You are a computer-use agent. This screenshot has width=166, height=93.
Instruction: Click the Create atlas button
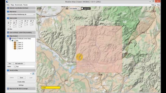(x=21, y=82)
